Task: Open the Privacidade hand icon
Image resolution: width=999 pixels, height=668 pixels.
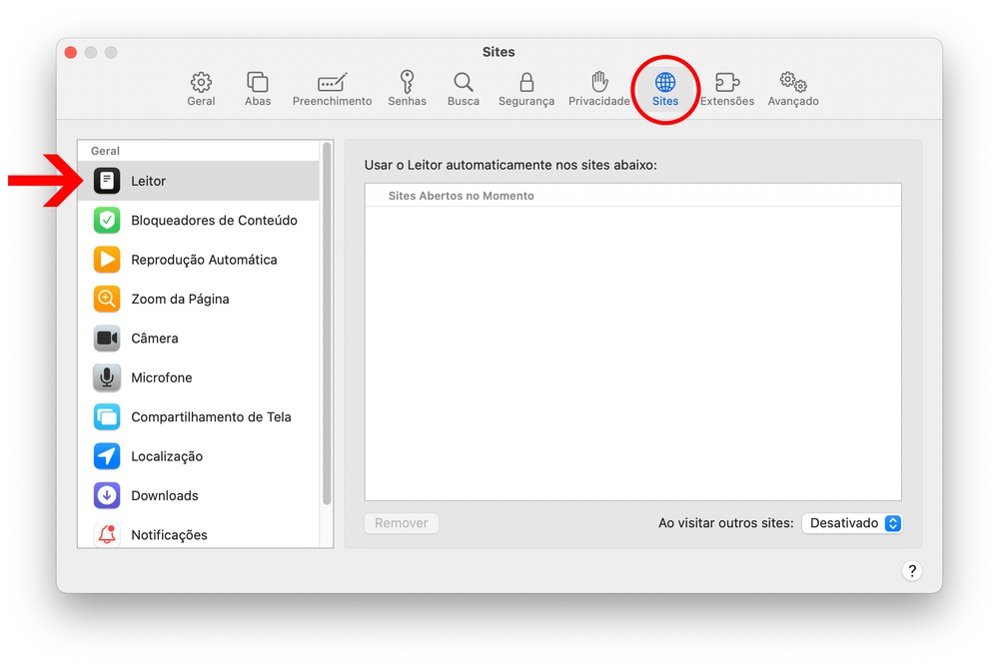Action: tap(599, 88)
